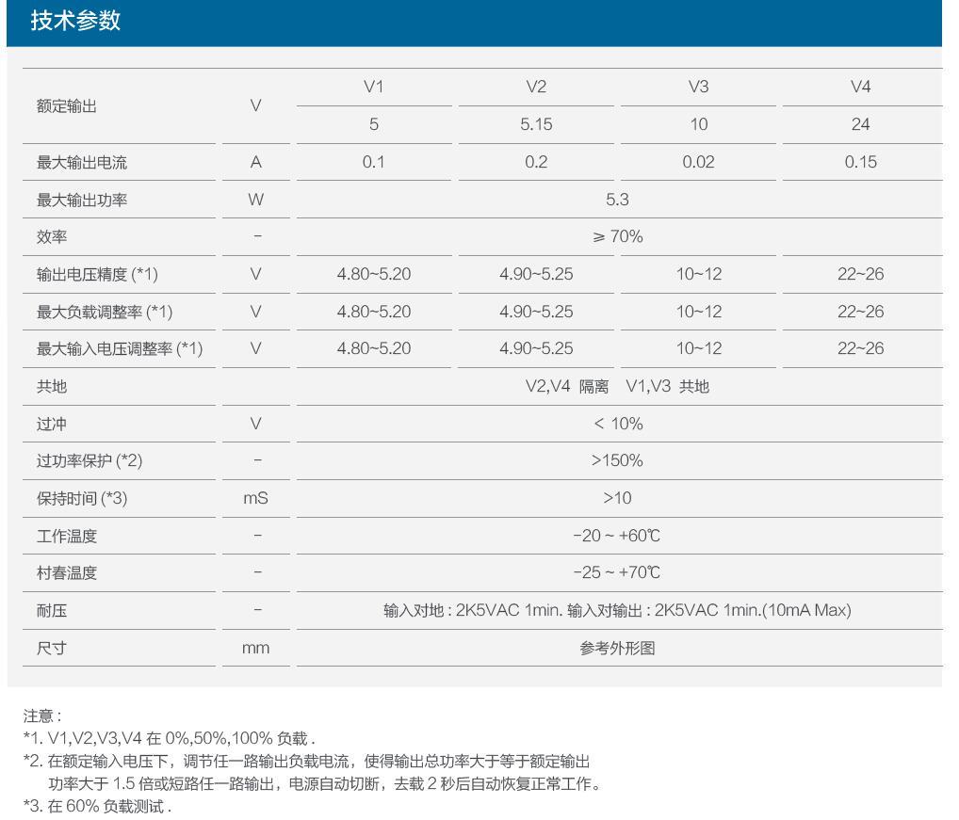Click the V2 column header
959x820 pixels.
point(536,87)
